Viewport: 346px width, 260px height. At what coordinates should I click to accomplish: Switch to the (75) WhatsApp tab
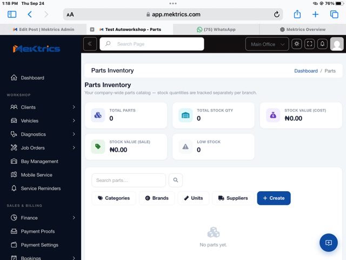216,29
